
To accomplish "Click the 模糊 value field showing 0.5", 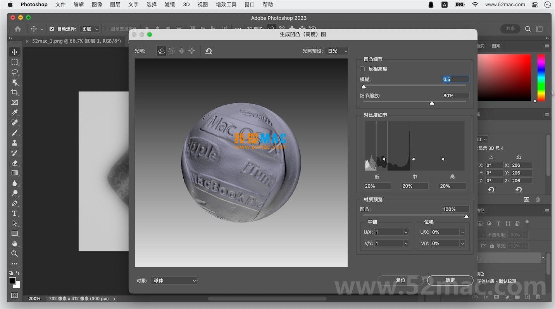I will [456, 79].
